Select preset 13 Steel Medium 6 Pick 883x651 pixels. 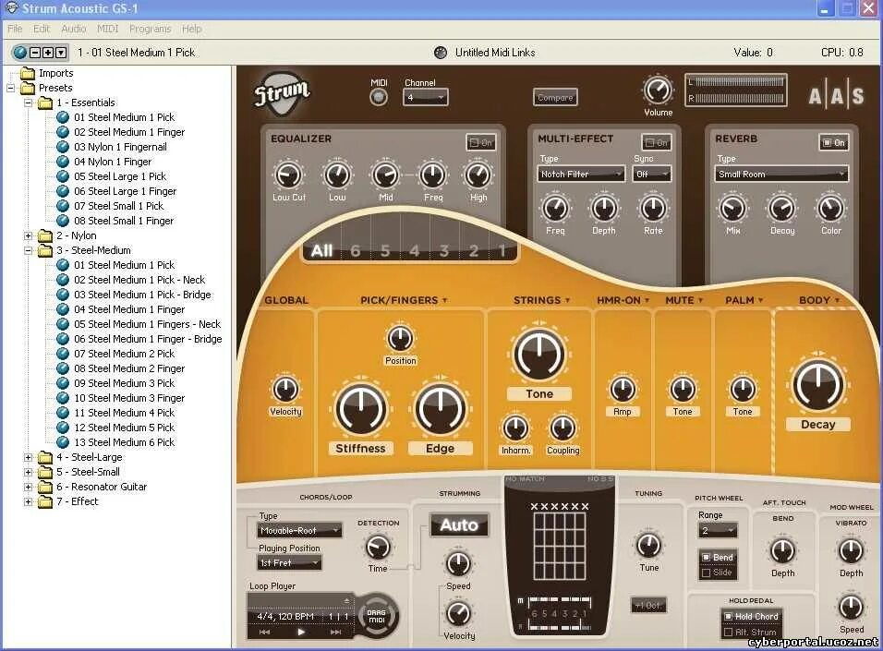coord(125,442)
